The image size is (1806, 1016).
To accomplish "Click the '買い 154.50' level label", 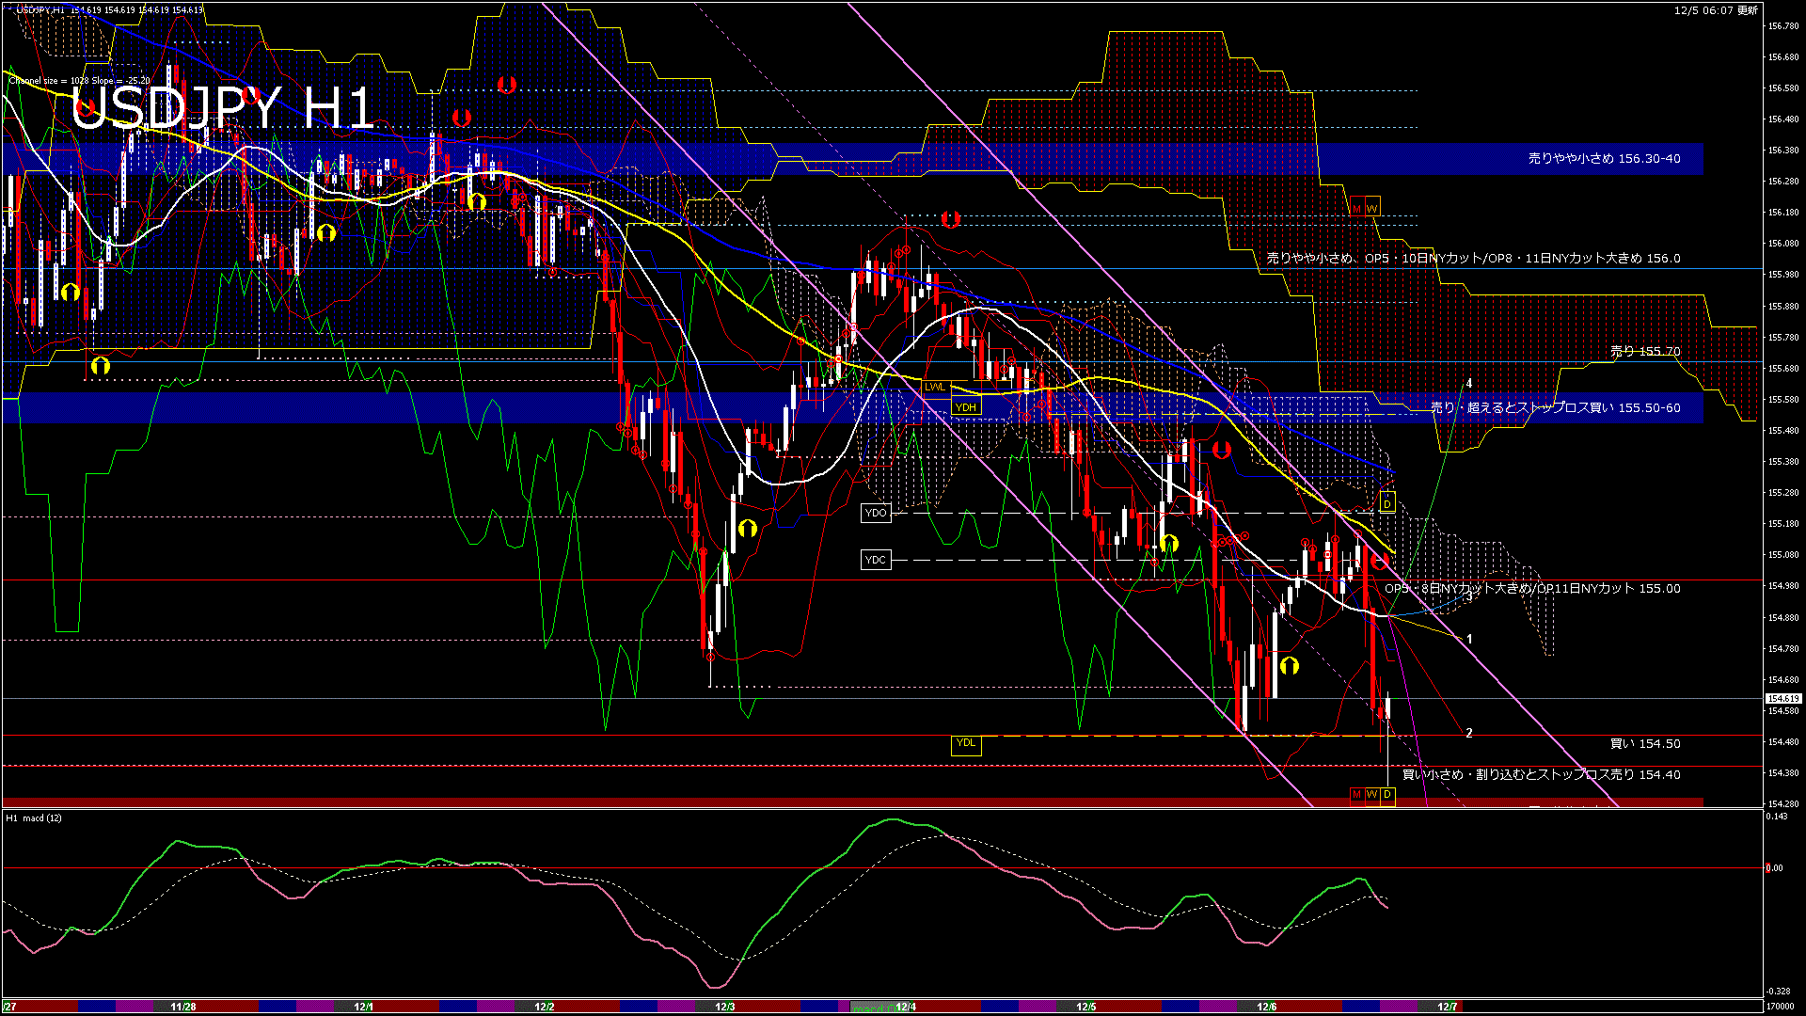I will tap(1644, 743).
